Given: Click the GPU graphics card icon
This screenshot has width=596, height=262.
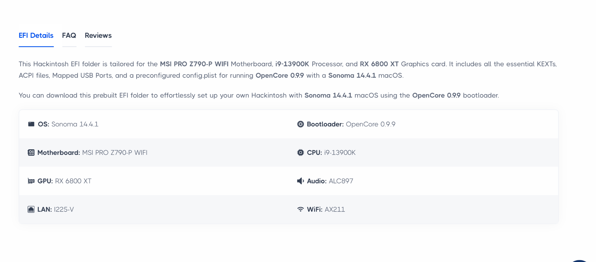Looking at the screenshot, I should click(31, 181).
